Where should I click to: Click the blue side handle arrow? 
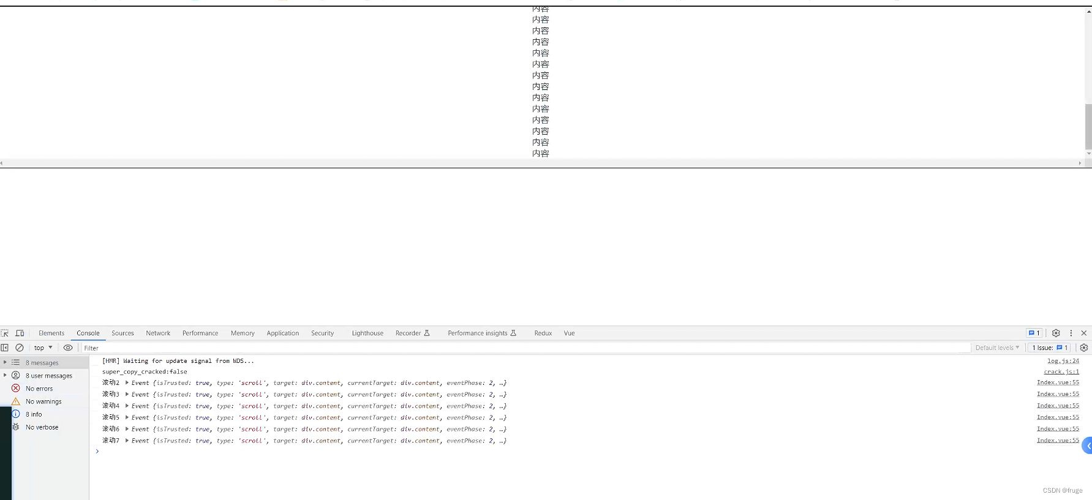(x=1088, y=446)
